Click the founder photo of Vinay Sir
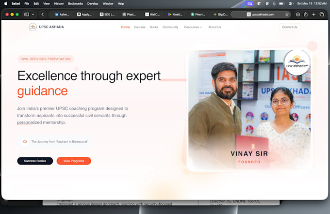This screenshot has width=330, height=214. (x=249, y=110)
